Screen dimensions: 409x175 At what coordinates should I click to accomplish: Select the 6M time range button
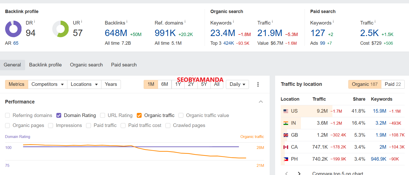click(x=164, y=84)
